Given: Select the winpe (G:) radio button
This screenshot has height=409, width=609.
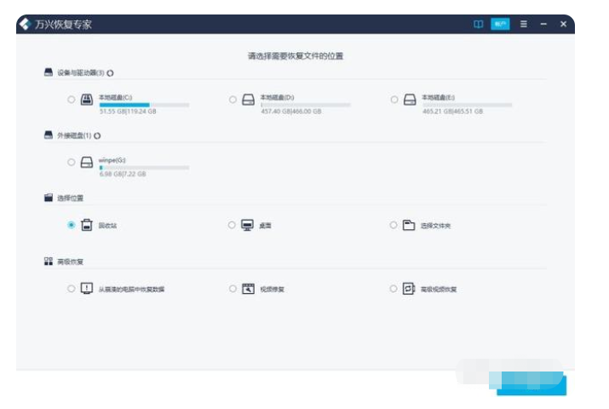Looking at the screenshot, I should 71,162.
